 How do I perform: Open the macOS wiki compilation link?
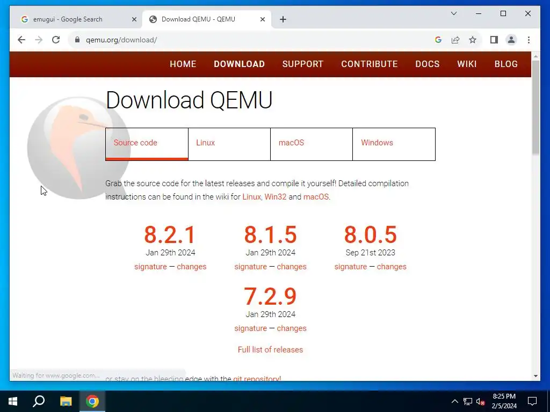click(316, 197)
